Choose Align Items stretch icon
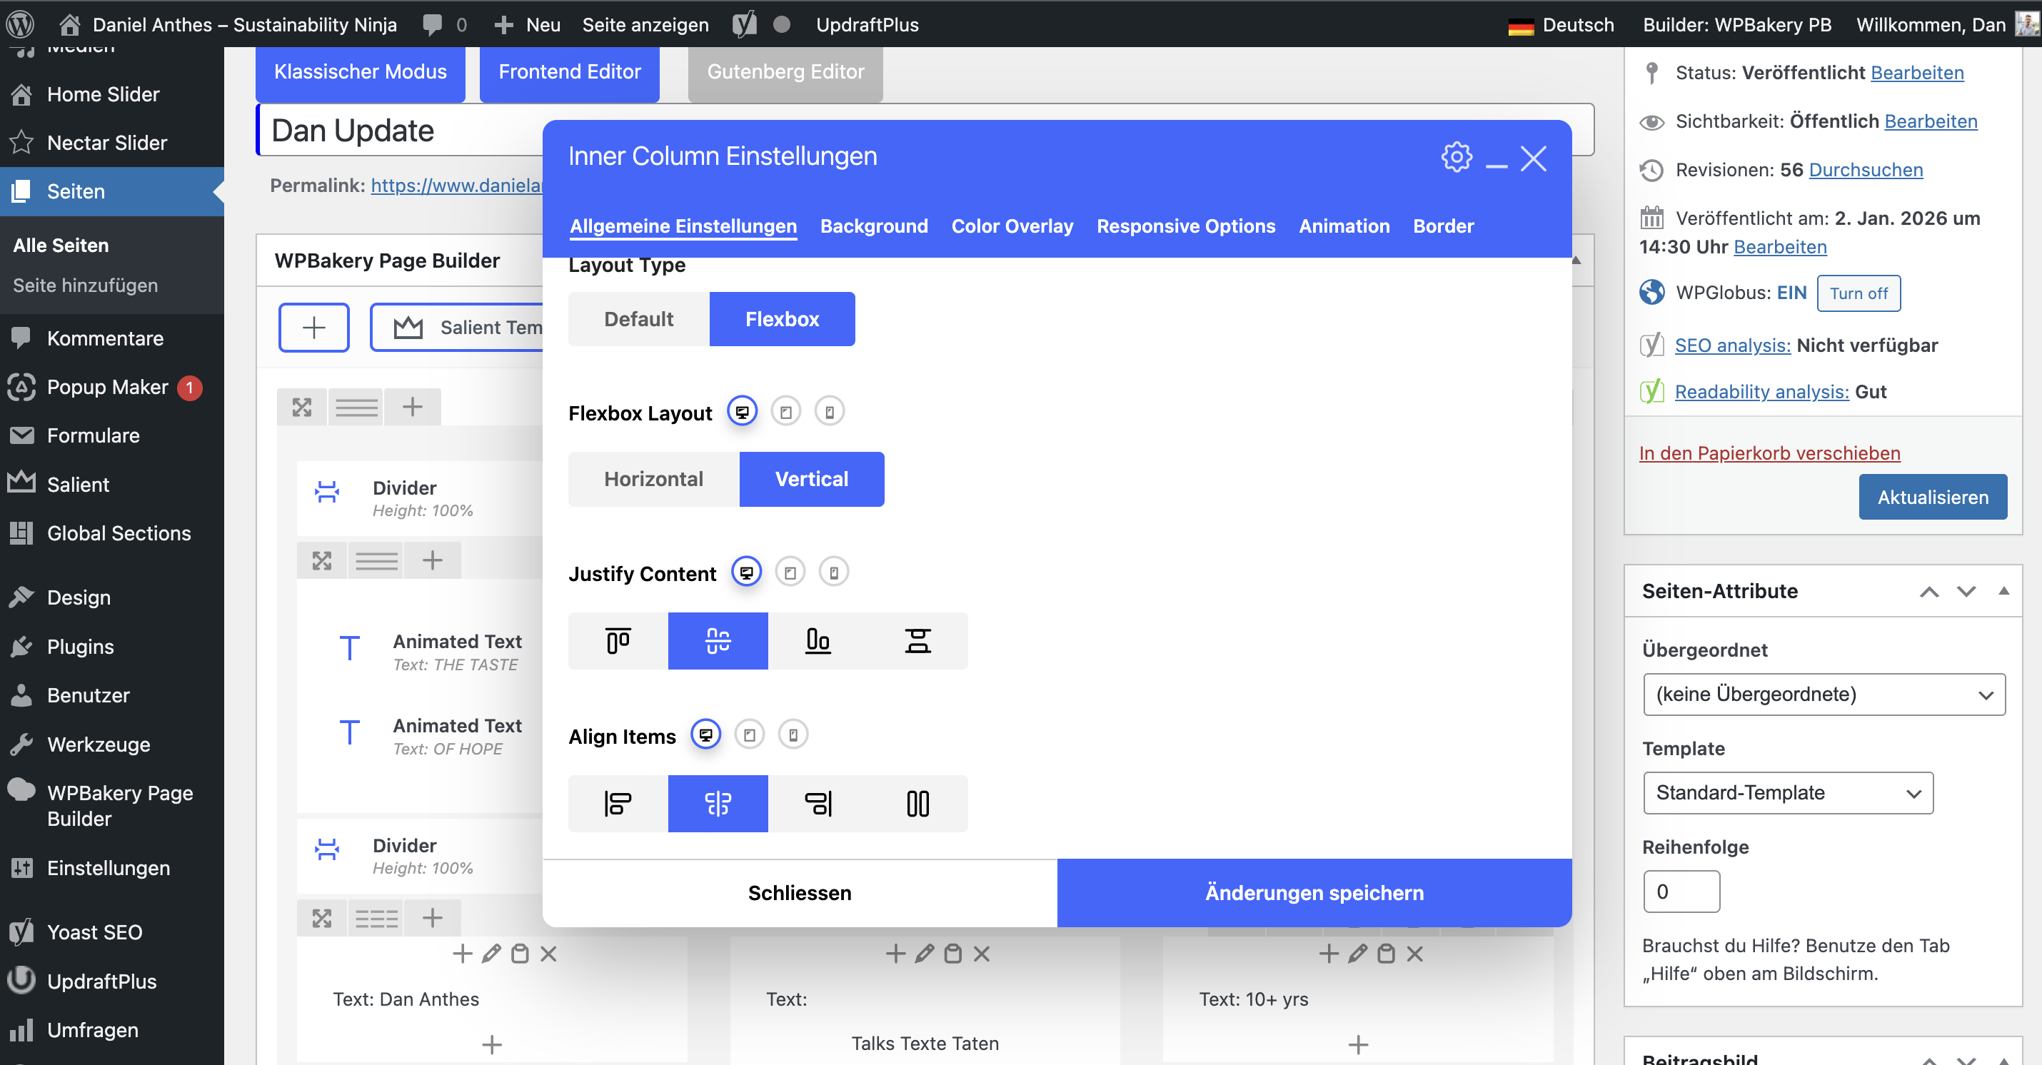2042x1065 pixels. point(917,804)
